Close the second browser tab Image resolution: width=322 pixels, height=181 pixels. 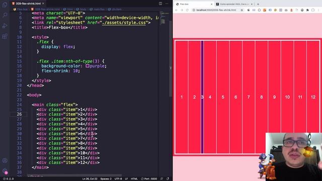[x=252, y=4]
